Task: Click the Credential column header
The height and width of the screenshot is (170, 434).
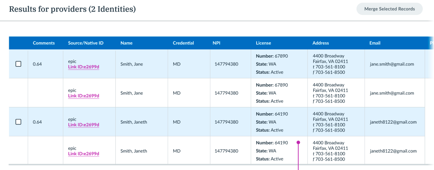Action: click(183, 43)
